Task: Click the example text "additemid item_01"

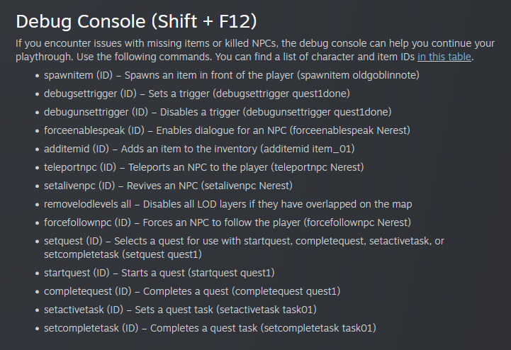Action: [305, 148]
